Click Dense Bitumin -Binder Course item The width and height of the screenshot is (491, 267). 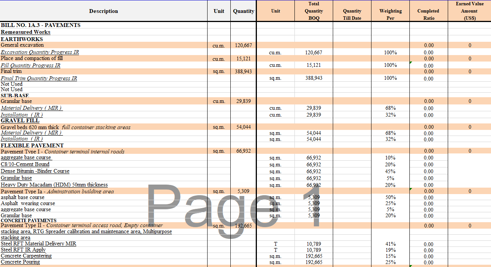point(35,171)
